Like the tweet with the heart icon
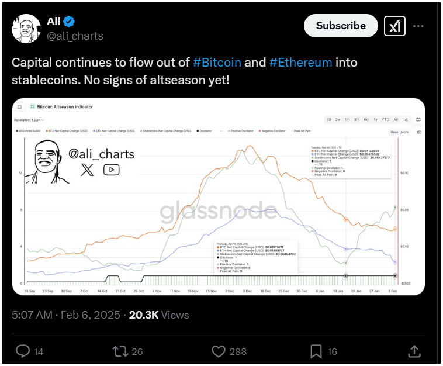The height and width of the screenshot is (366, 443). [x=219, y=351]
